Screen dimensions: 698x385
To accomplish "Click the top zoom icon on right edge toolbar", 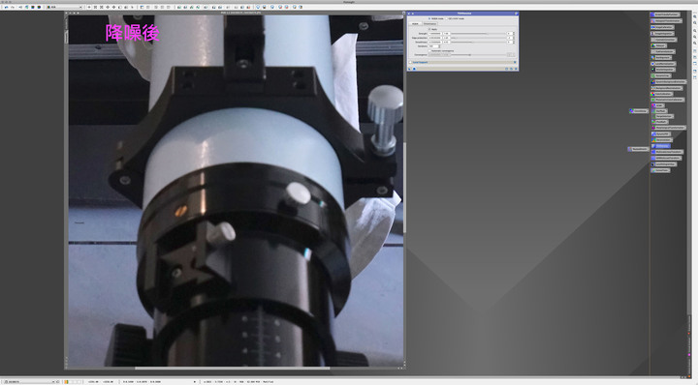I will tap(694, 16).
